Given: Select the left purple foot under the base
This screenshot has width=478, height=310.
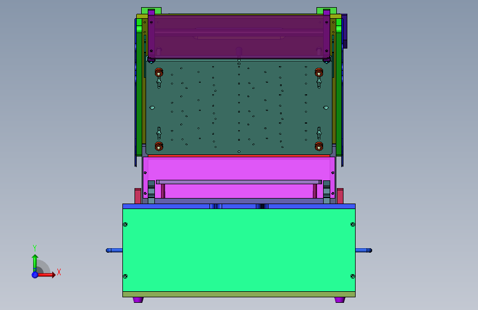Looking at the screenshot, I should click(x=138, y=300).
